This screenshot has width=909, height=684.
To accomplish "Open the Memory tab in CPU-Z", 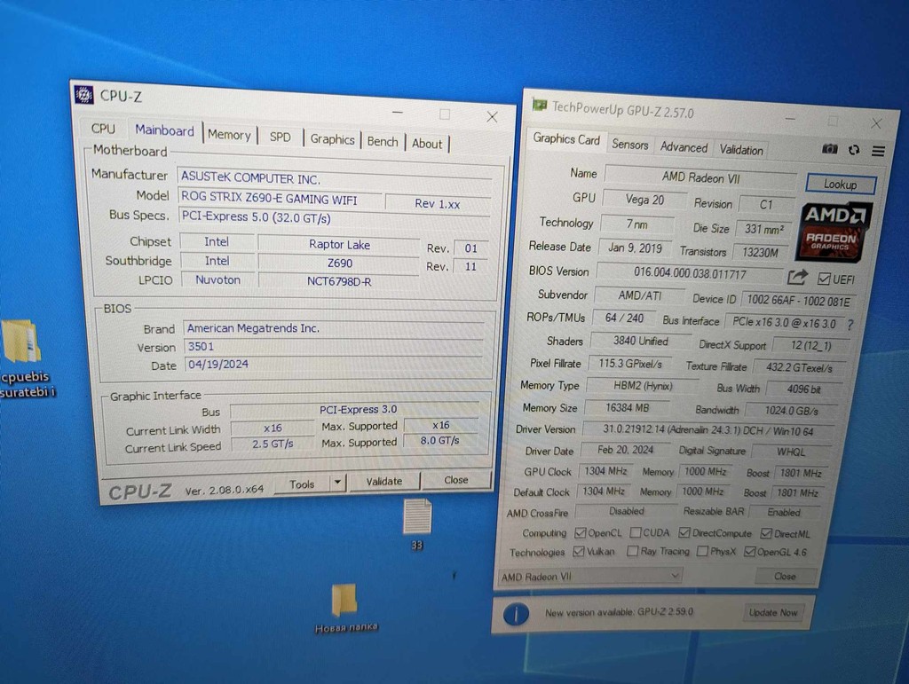I will click(x=229, y=135).
